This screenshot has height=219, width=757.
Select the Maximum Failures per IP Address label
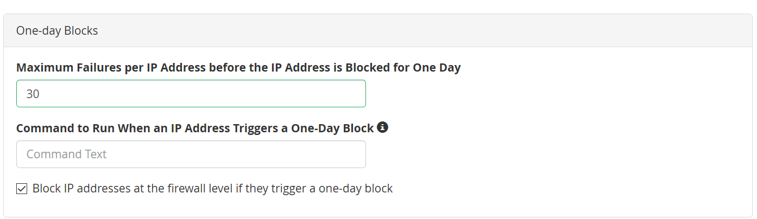pos(238,68)
